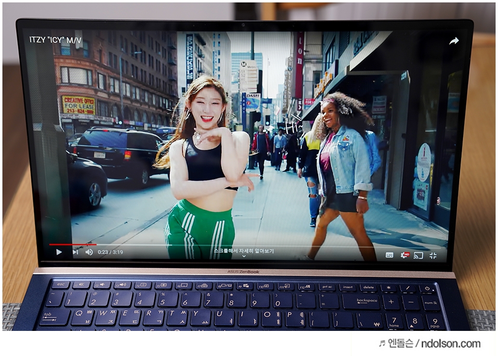
Task: Skip to the next video
Action: tap(76, 252)
